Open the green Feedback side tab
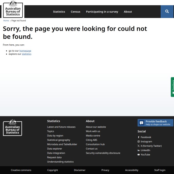The image size is (174, 174). coord(173,87)
